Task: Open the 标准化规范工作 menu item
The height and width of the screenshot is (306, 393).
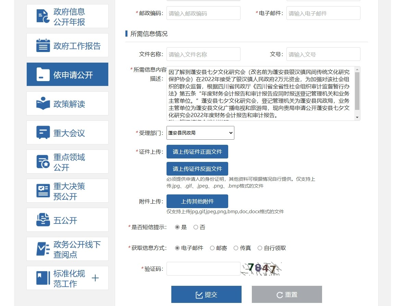Action: [69, 278]
